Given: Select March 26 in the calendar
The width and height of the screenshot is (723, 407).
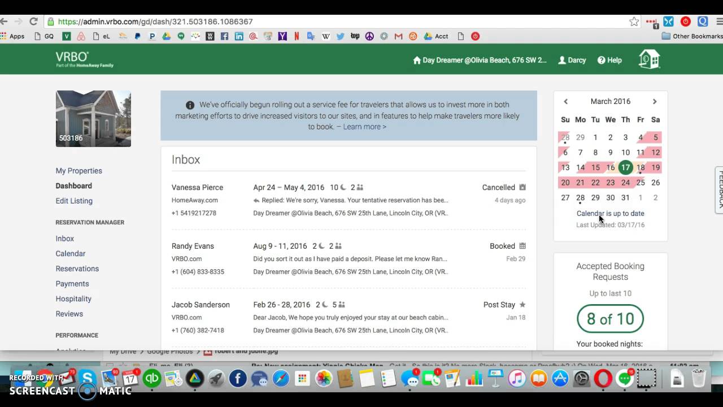Looking at the screenshot, I should coord(655,183).
